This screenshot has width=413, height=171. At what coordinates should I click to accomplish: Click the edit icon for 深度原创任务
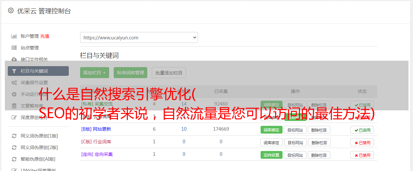tap(14, 117)
